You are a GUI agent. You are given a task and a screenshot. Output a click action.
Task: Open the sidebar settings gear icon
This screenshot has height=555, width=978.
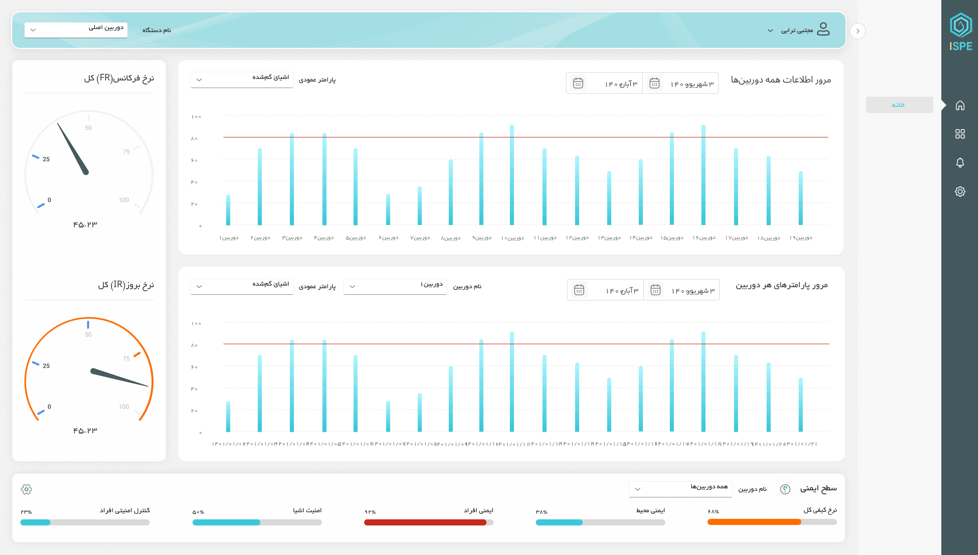(960, 191)
